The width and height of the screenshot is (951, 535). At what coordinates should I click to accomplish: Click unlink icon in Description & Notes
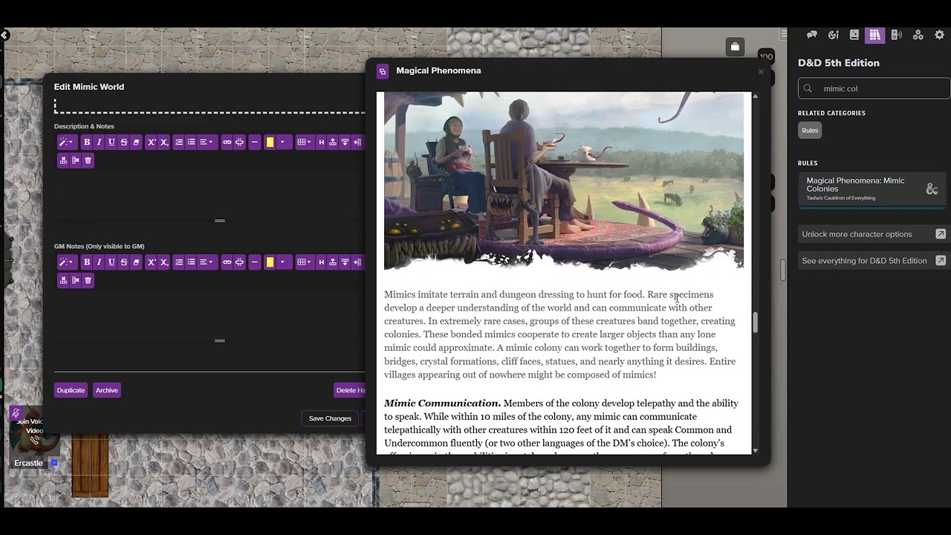pos(239,142)
